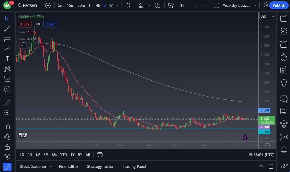Image resolution: width=290 pixels, height=172 pixels.
Task: Click the Publish button
Action: tap(279, 5)
